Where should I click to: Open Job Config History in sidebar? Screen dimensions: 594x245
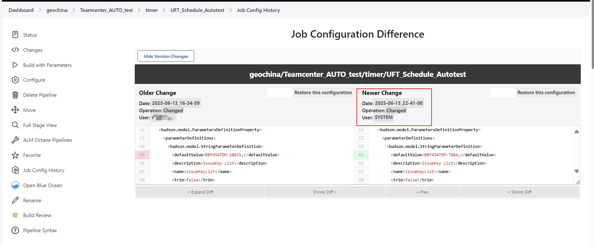44,170
